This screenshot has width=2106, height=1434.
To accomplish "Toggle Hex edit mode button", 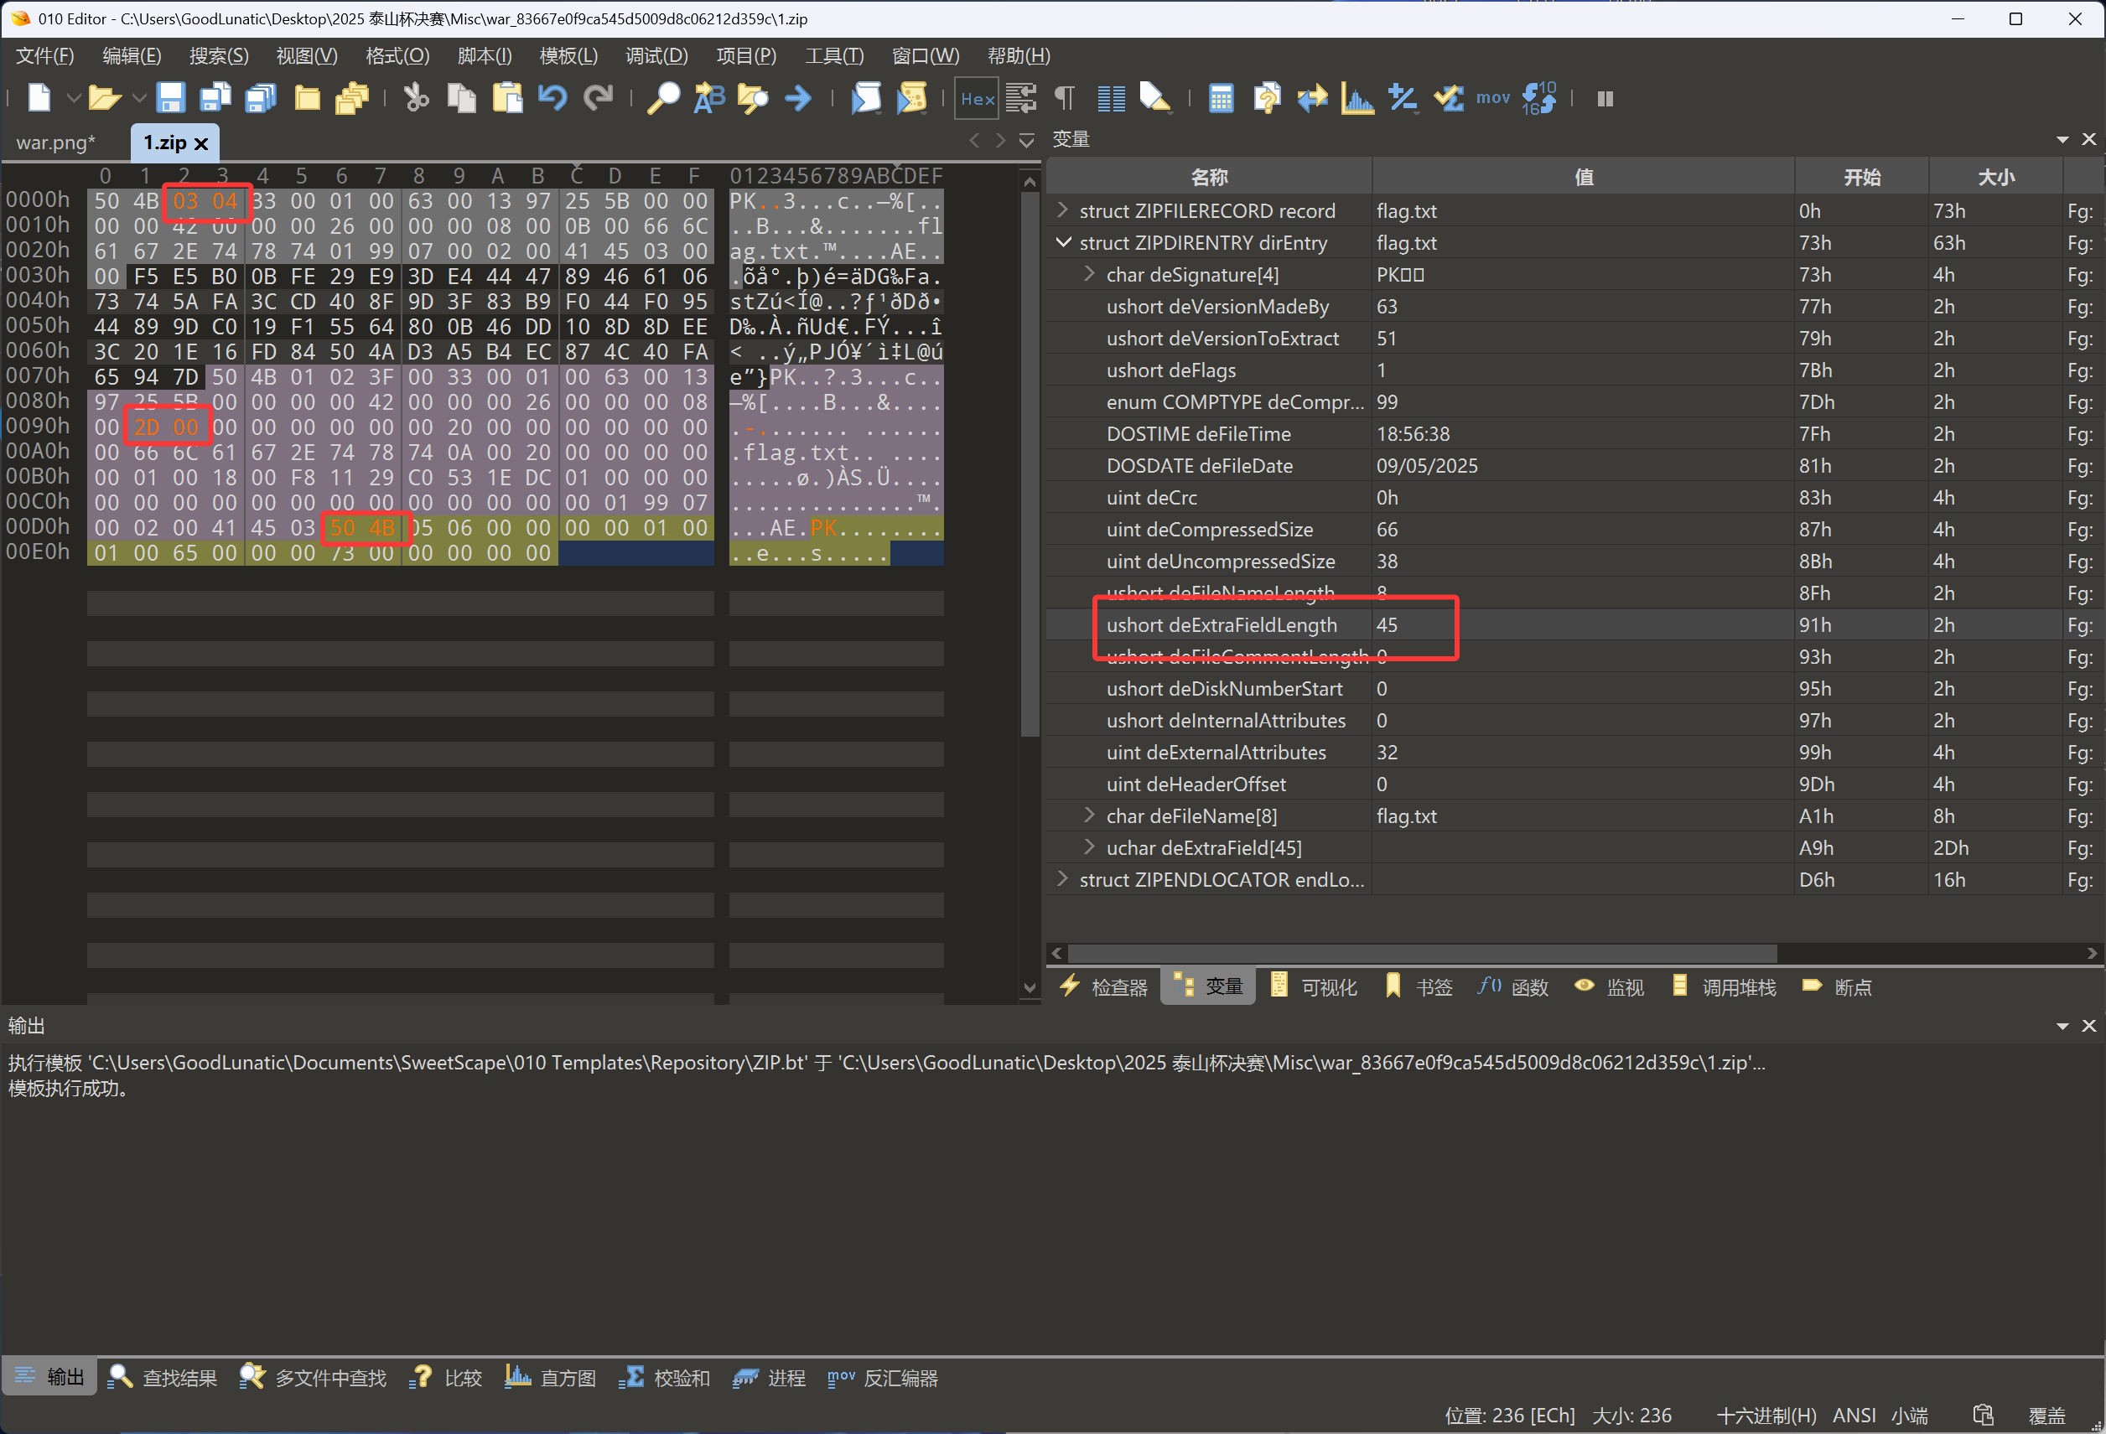I will click(977, 99).
